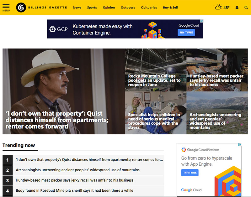Image resolution: width=251 pixels, height=197 pixels.
Task: Open the search magnifier icon
Action: [x=246, y=8]
